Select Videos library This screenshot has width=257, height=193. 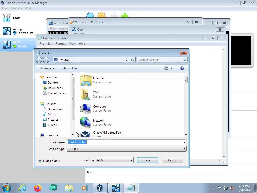point(50,125)
